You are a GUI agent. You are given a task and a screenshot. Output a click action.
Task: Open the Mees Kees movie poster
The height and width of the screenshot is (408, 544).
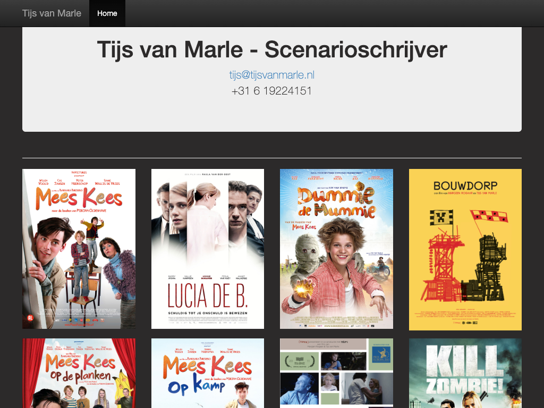(79, 249)
